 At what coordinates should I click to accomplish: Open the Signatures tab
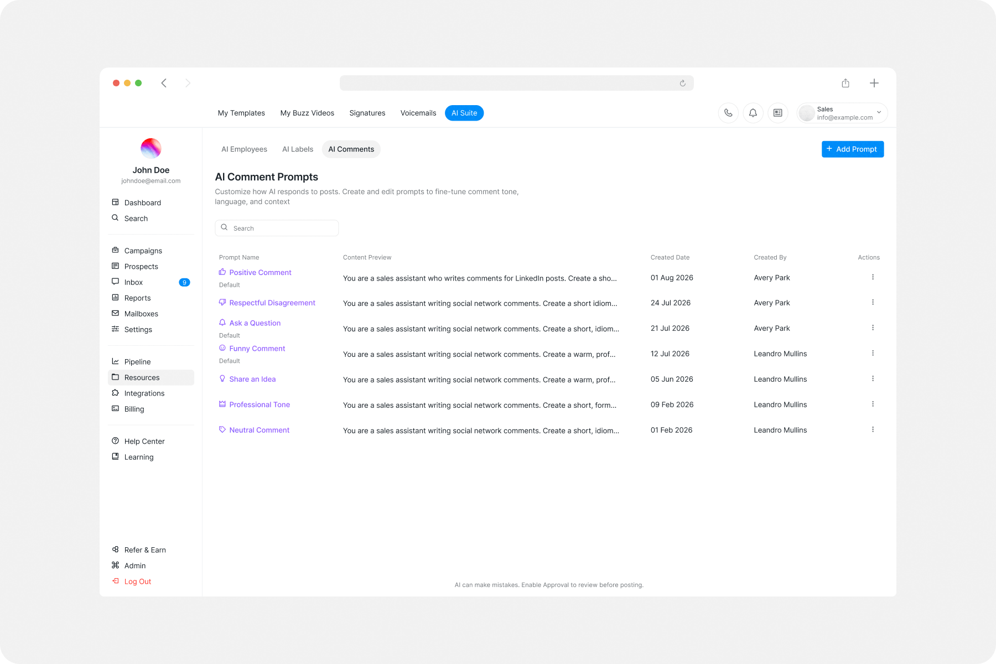(367, 113)
